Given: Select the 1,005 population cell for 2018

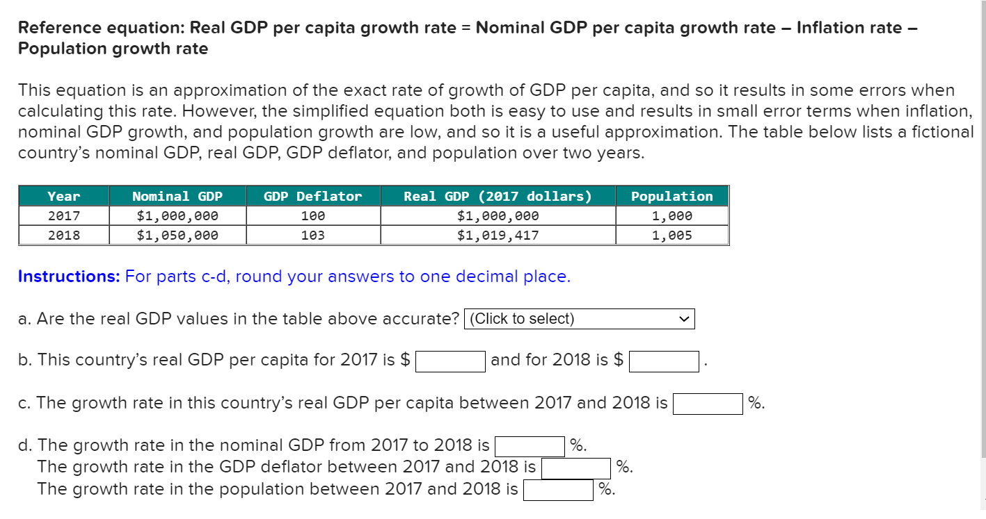Looking at the screenshot, I should [671, 235].
